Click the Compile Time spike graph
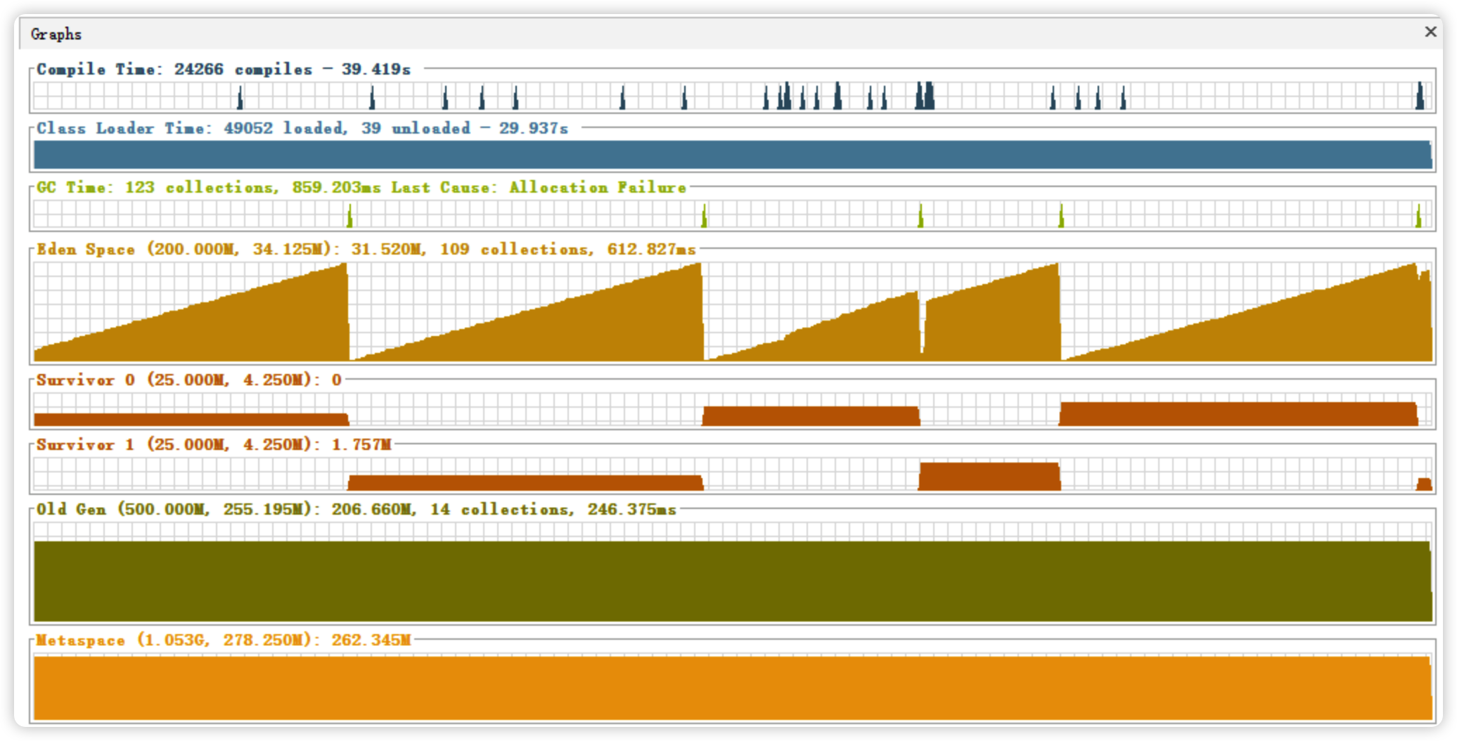 pos(733,96)
